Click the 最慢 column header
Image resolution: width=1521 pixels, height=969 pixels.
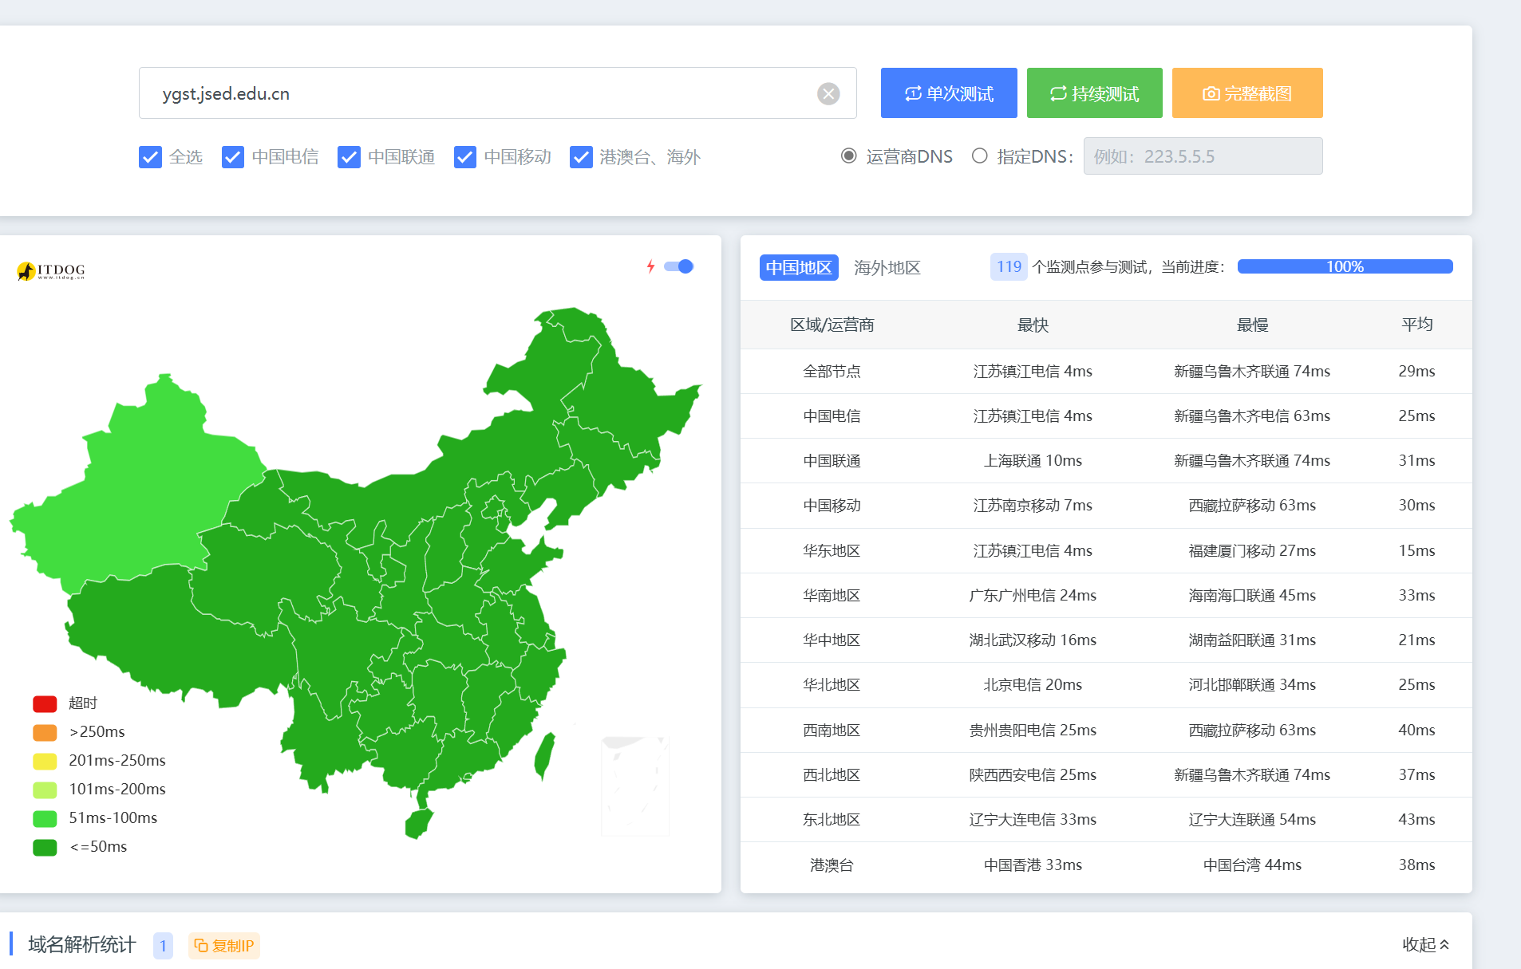pyautogui.click(x=1252, y=325)
